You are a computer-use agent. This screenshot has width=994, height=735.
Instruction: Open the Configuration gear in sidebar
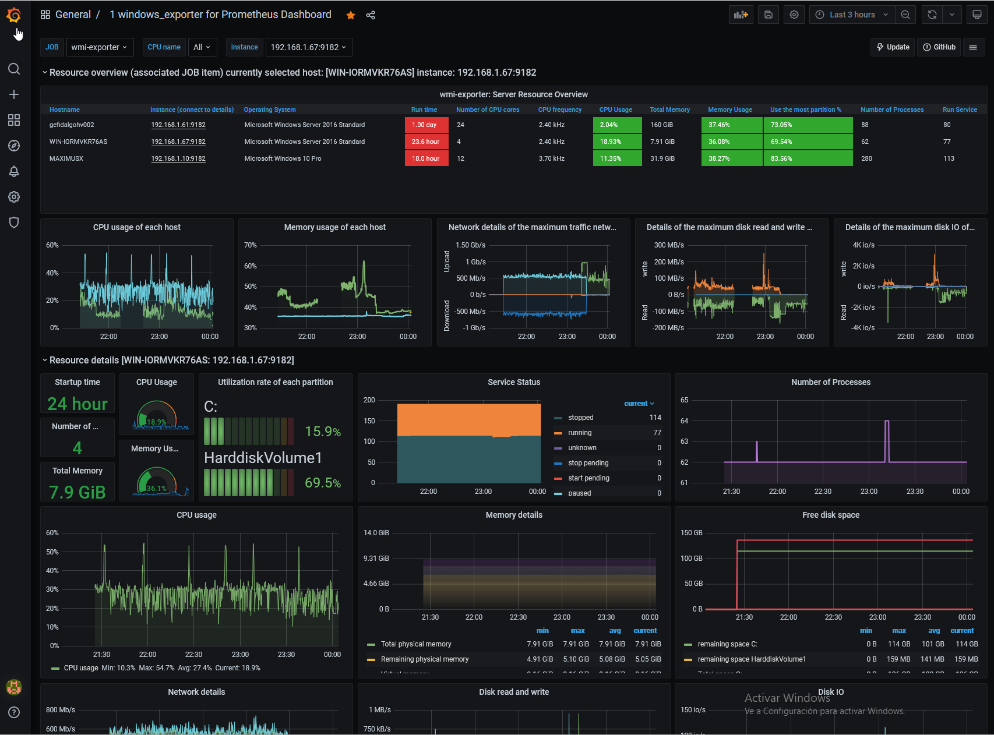click(x=14, y=197)
